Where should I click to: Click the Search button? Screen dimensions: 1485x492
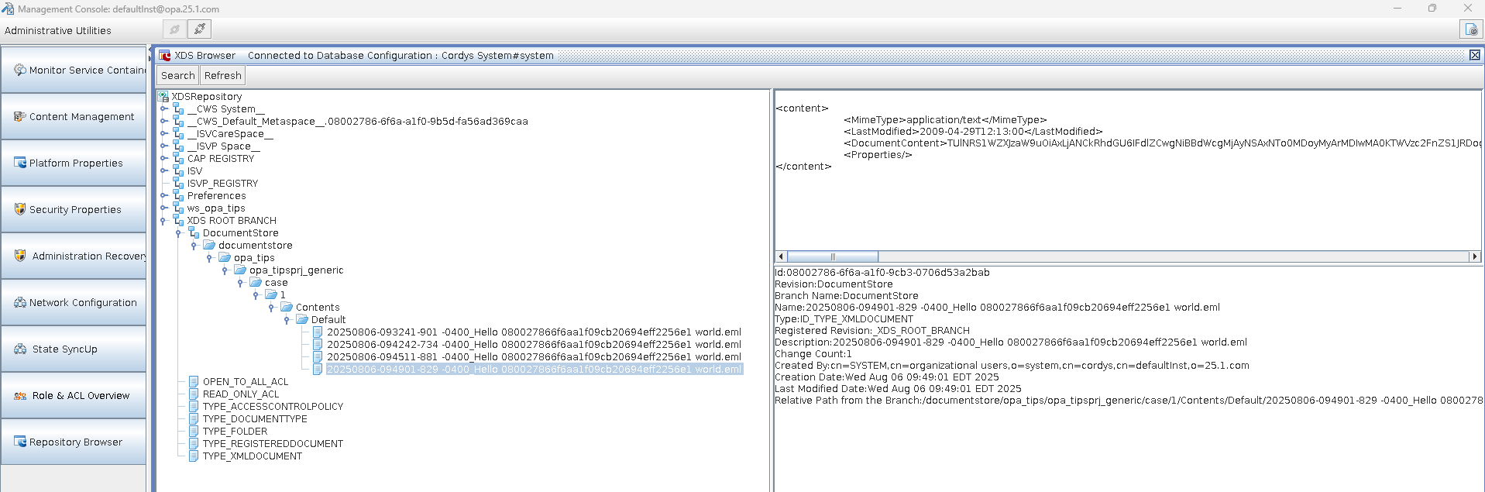(177, 75)
